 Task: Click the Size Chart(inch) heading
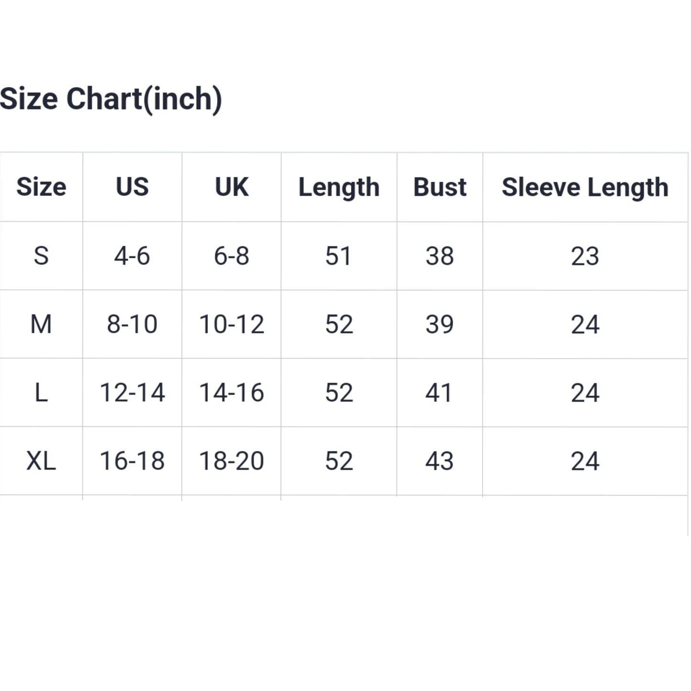pyautogui.click(x=110, y=99)
